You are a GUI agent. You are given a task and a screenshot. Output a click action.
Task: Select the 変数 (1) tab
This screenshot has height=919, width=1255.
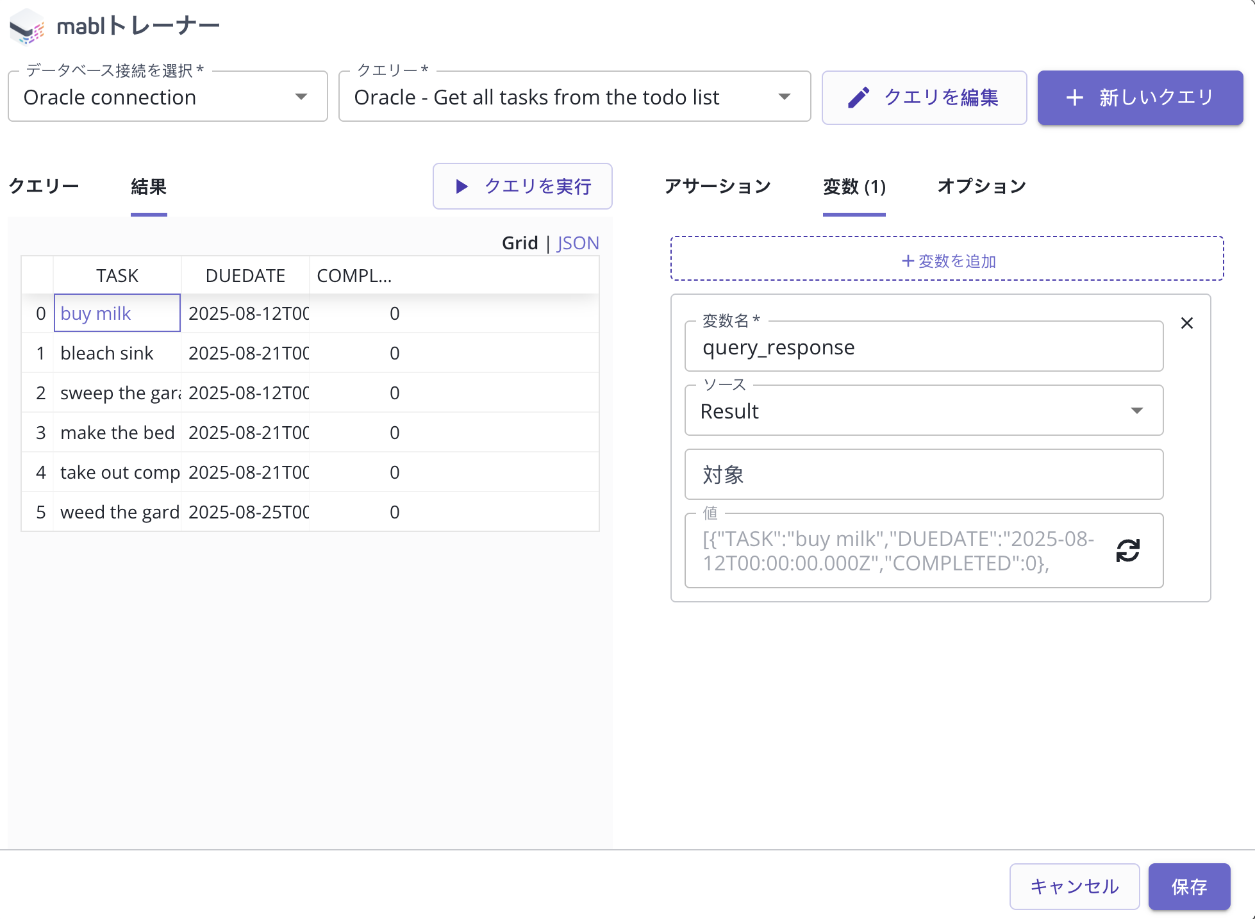tap(854, 186)
